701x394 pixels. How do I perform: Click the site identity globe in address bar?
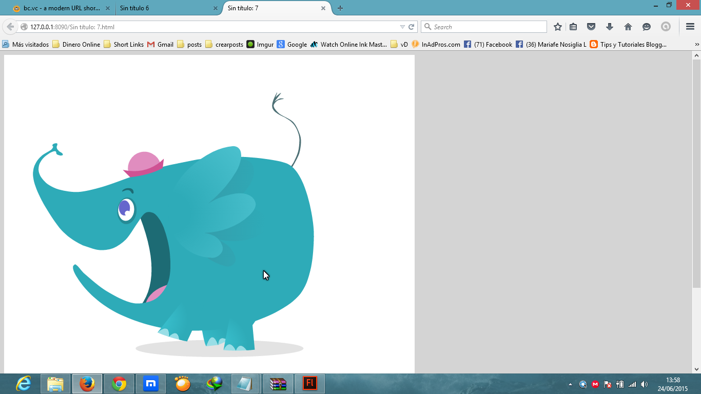click(x=24, y=27)
